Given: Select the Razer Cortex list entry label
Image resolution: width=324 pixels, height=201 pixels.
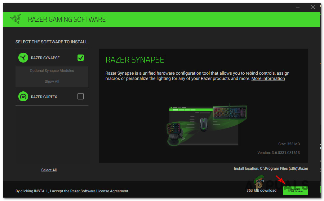Looking at the screenshot, I should click(x=44, y=97).
